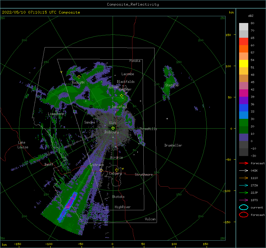Click the Limestone label

pyautogui.click(x=56, y=114)
